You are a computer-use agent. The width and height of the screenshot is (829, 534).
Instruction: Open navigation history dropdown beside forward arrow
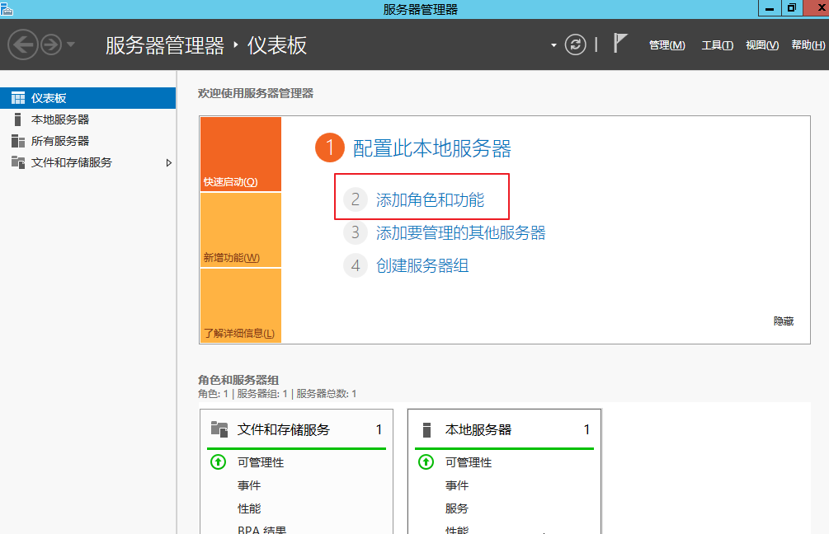(71, 44)
